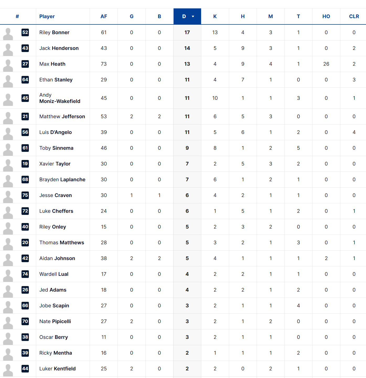Sort by the K kicks column
This screenshot has height=378, width=366.
pyautogui.click(x=215, y=17)
